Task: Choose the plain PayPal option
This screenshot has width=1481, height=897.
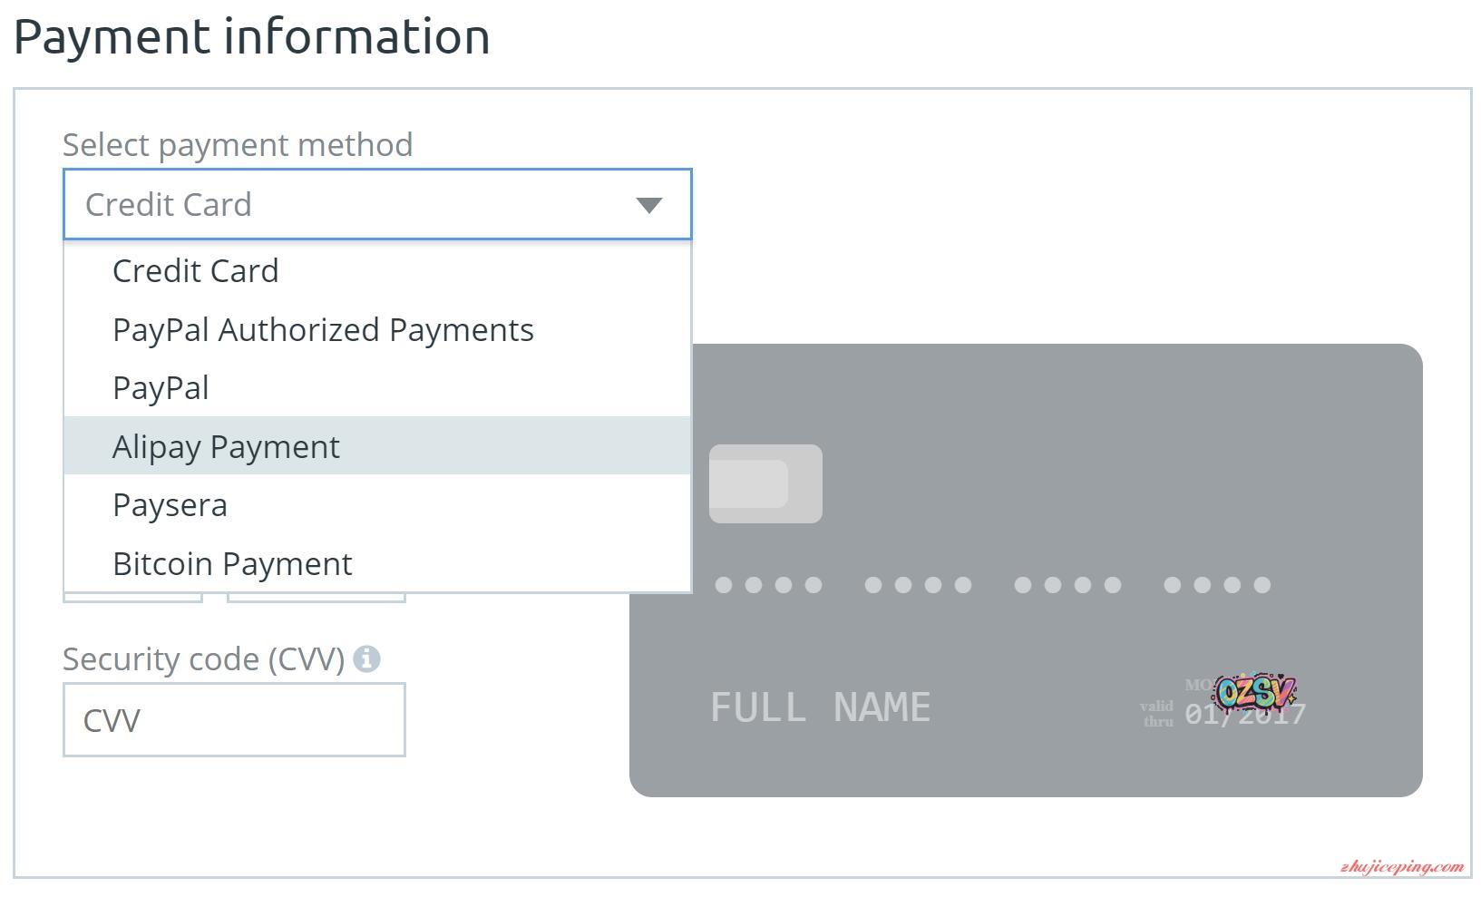Action: (161, 388)
